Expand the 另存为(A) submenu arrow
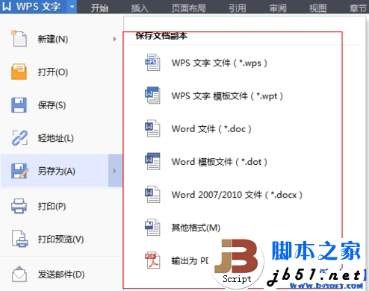Image resolution: width=369 pixels, height=291 pixels. (x=115, y=171)
